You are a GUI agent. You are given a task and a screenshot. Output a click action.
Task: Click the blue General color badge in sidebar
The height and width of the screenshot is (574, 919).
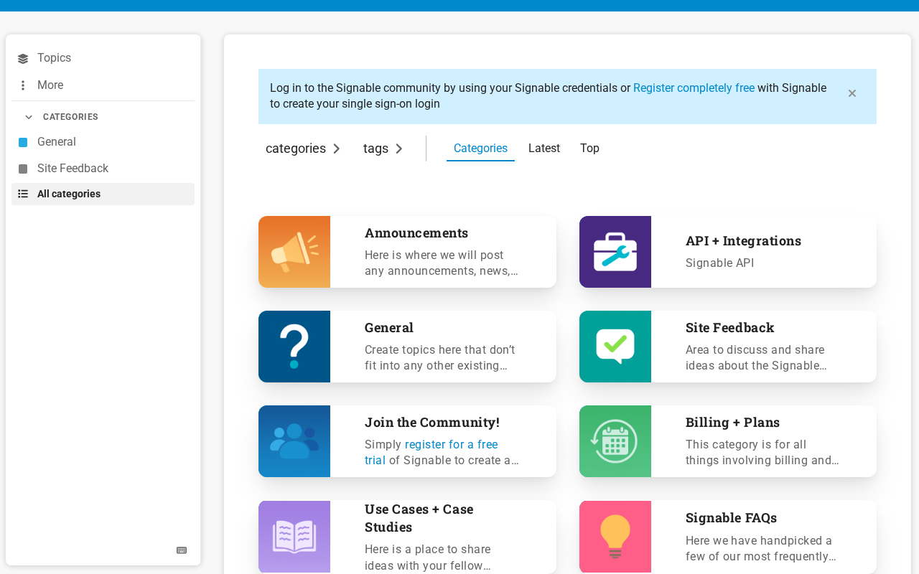click(23, 142)
